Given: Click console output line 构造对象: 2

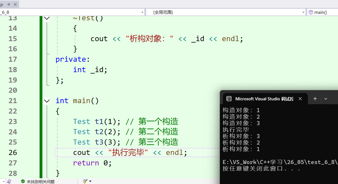Looking at the screenshot, I should [x=241, y=117].
